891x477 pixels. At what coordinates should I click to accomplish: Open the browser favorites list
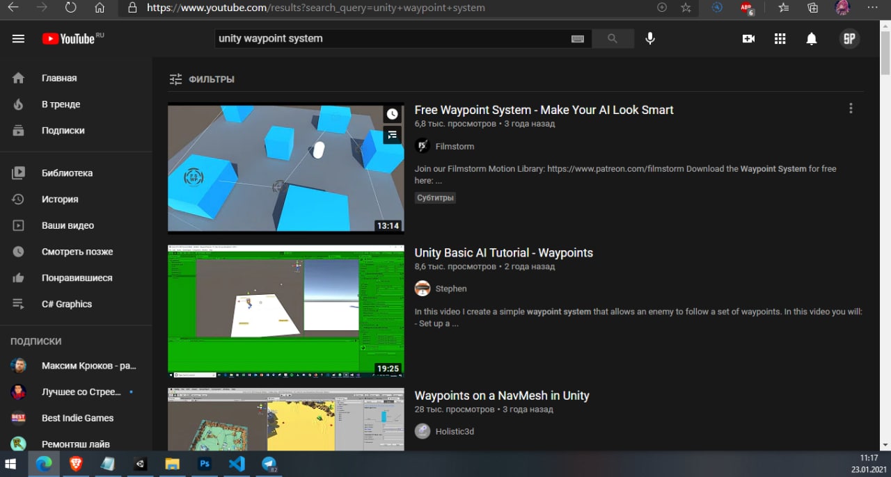point(784,8)
